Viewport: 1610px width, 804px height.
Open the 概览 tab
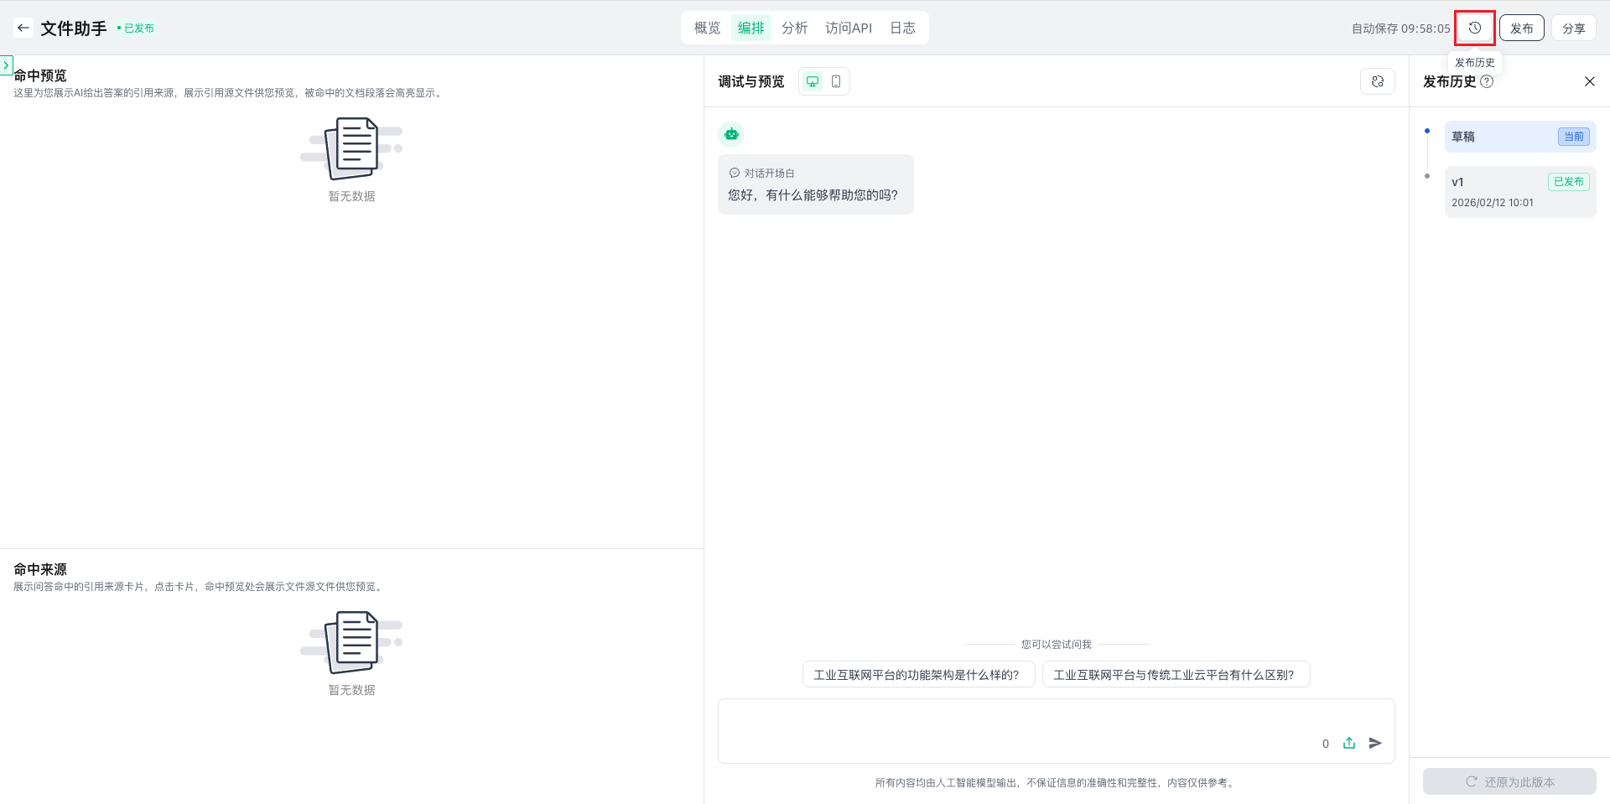(x=707, y=28)
